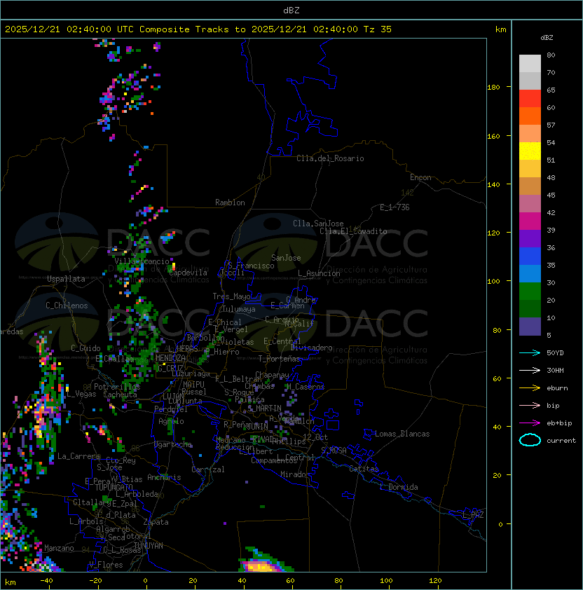The width and height of the screenshot is (583, 590).
Task: Select the bright yellow 51-54 dBZ swatch
Action: pyautogui.click(x=530, y=151)
